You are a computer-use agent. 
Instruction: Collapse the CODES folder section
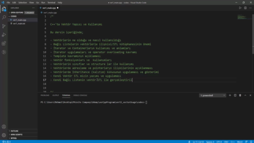pos(13,16)
